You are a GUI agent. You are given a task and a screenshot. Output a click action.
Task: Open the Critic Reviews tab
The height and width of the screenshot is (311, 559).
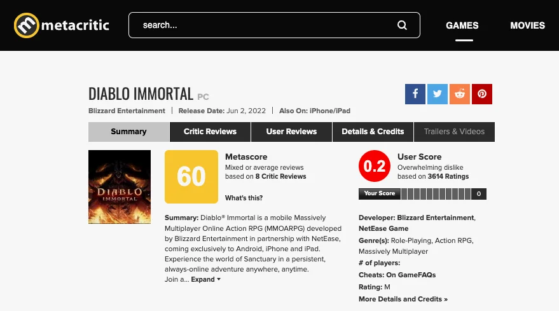point(210,132)
